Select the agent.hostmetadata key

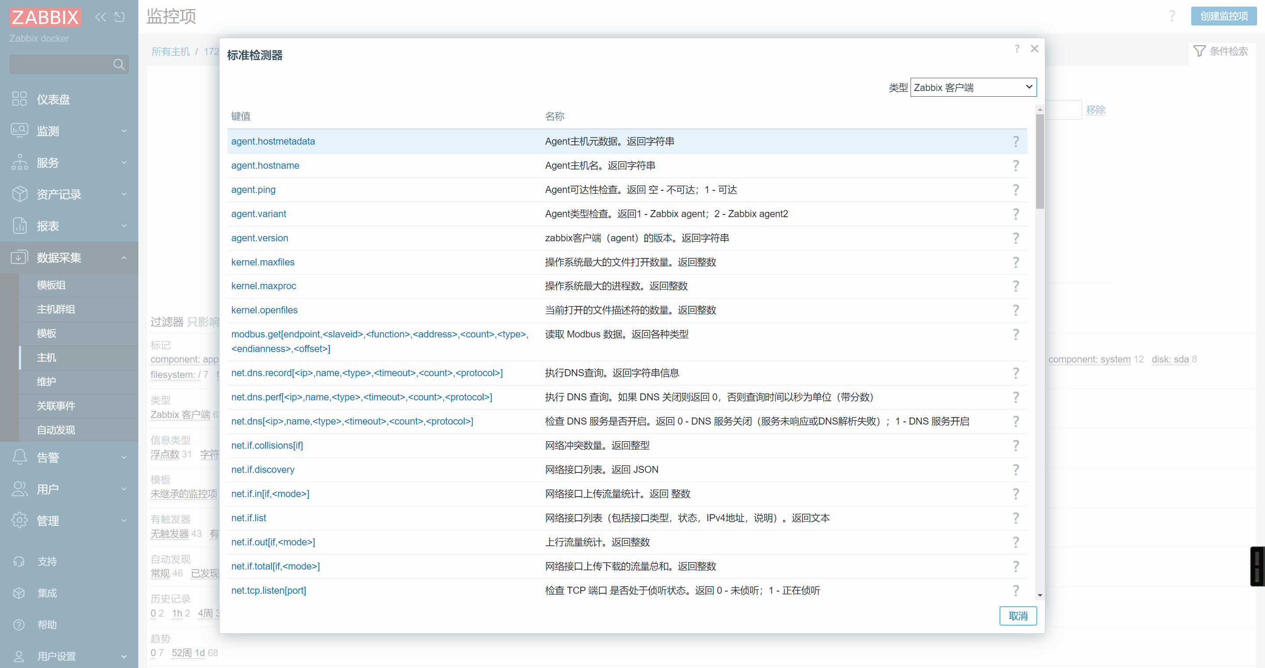(273, 142)
